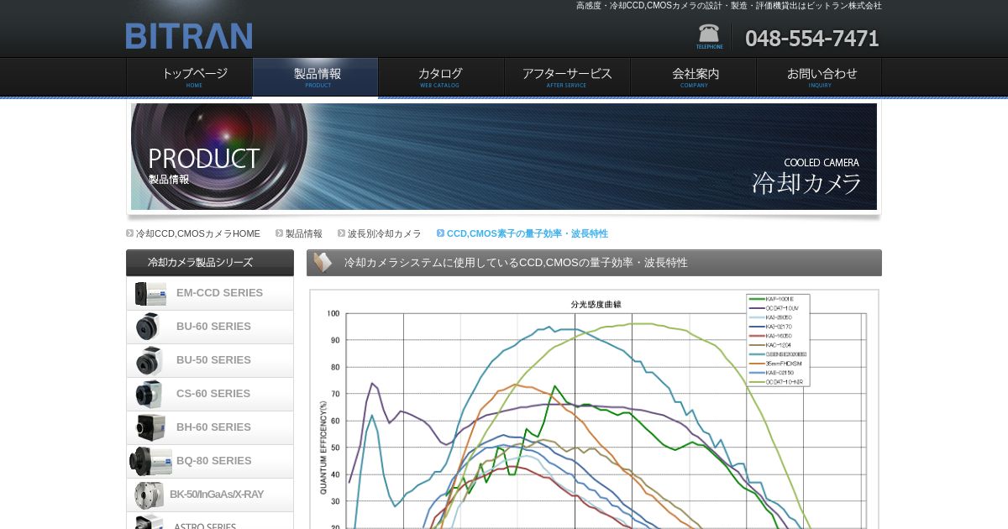Click the spectral sensitivity chart image
1008x529 pixels.
(x=595, y=410)
